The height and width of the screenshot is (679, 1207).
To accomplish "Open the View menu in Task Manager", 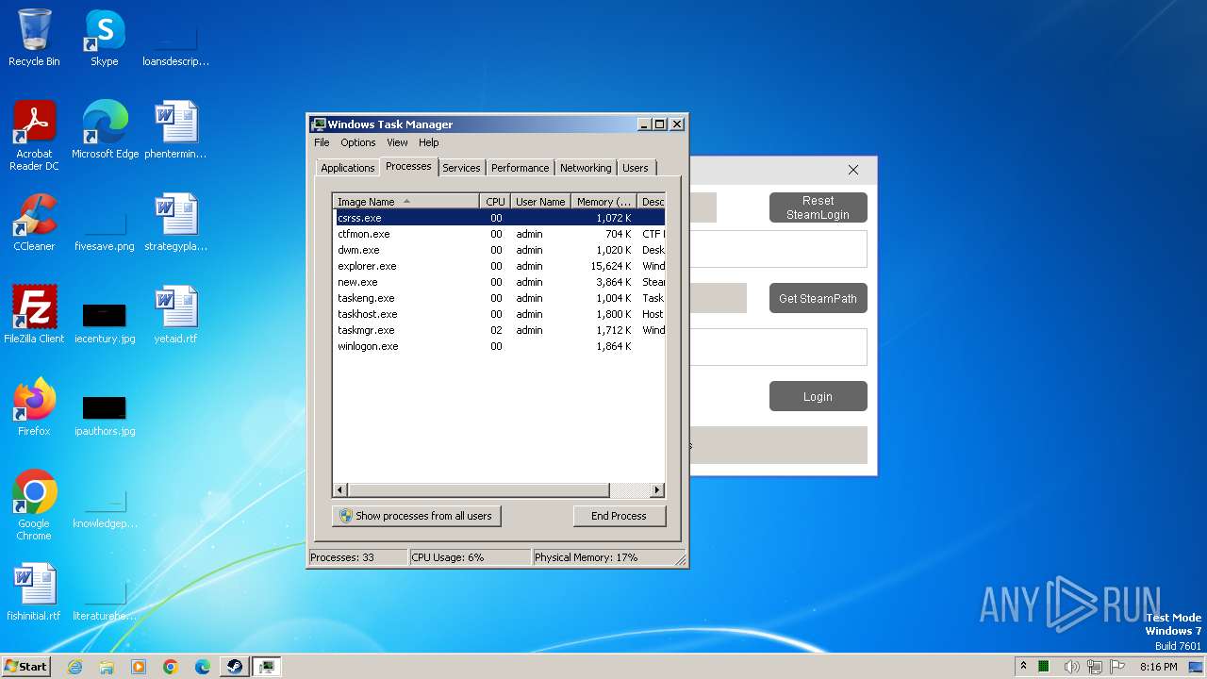I will click(397, 142).
